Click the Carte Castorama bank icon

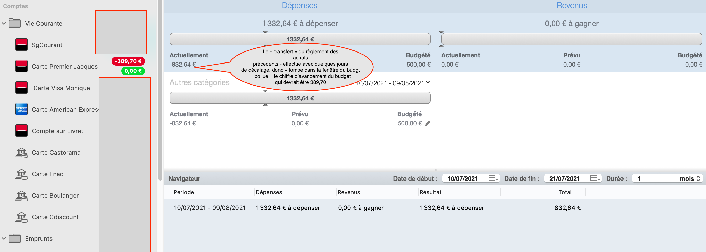click(22, 153)
